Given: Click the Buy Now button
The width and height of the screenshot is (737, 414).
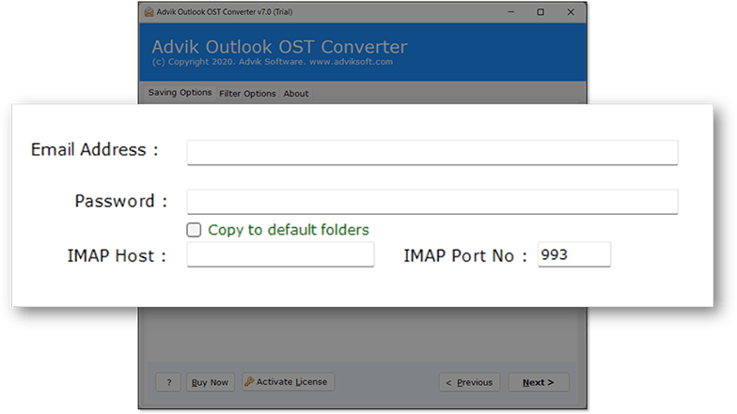Looking at the screenshot, I should click(x=211, y=382).
